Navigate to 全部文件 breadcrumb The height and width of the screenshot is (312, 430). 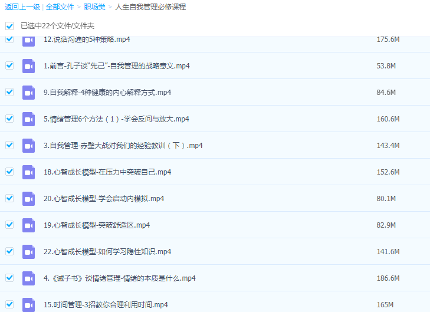60,7
